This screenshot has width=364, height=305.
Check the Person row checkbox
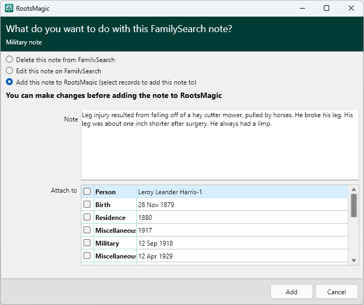pos(87,192)
